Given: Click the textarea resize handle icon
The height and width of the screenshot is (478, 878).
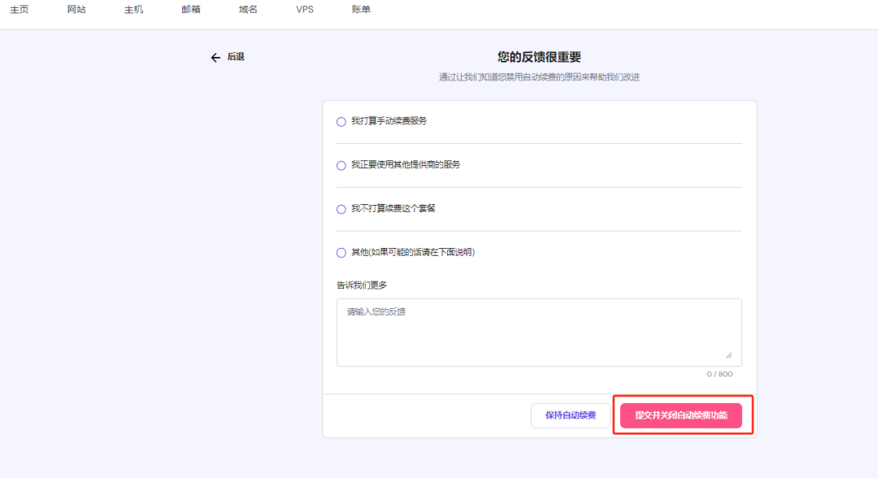Looking at the screenshot, I should point(728,355).
